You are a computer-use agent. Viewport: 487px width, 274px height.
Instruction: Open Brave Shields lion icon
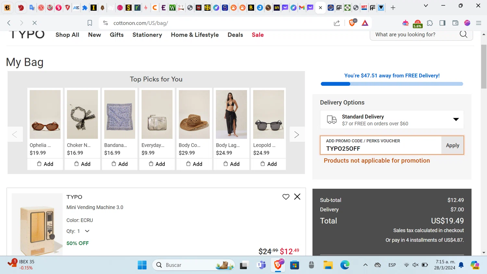click(353, 23)
